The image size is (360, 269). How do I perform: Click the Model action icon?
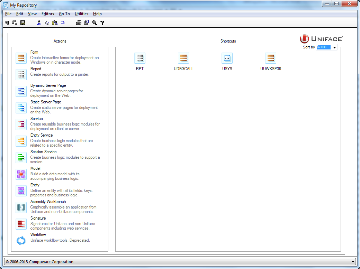[x=21, y=174]
